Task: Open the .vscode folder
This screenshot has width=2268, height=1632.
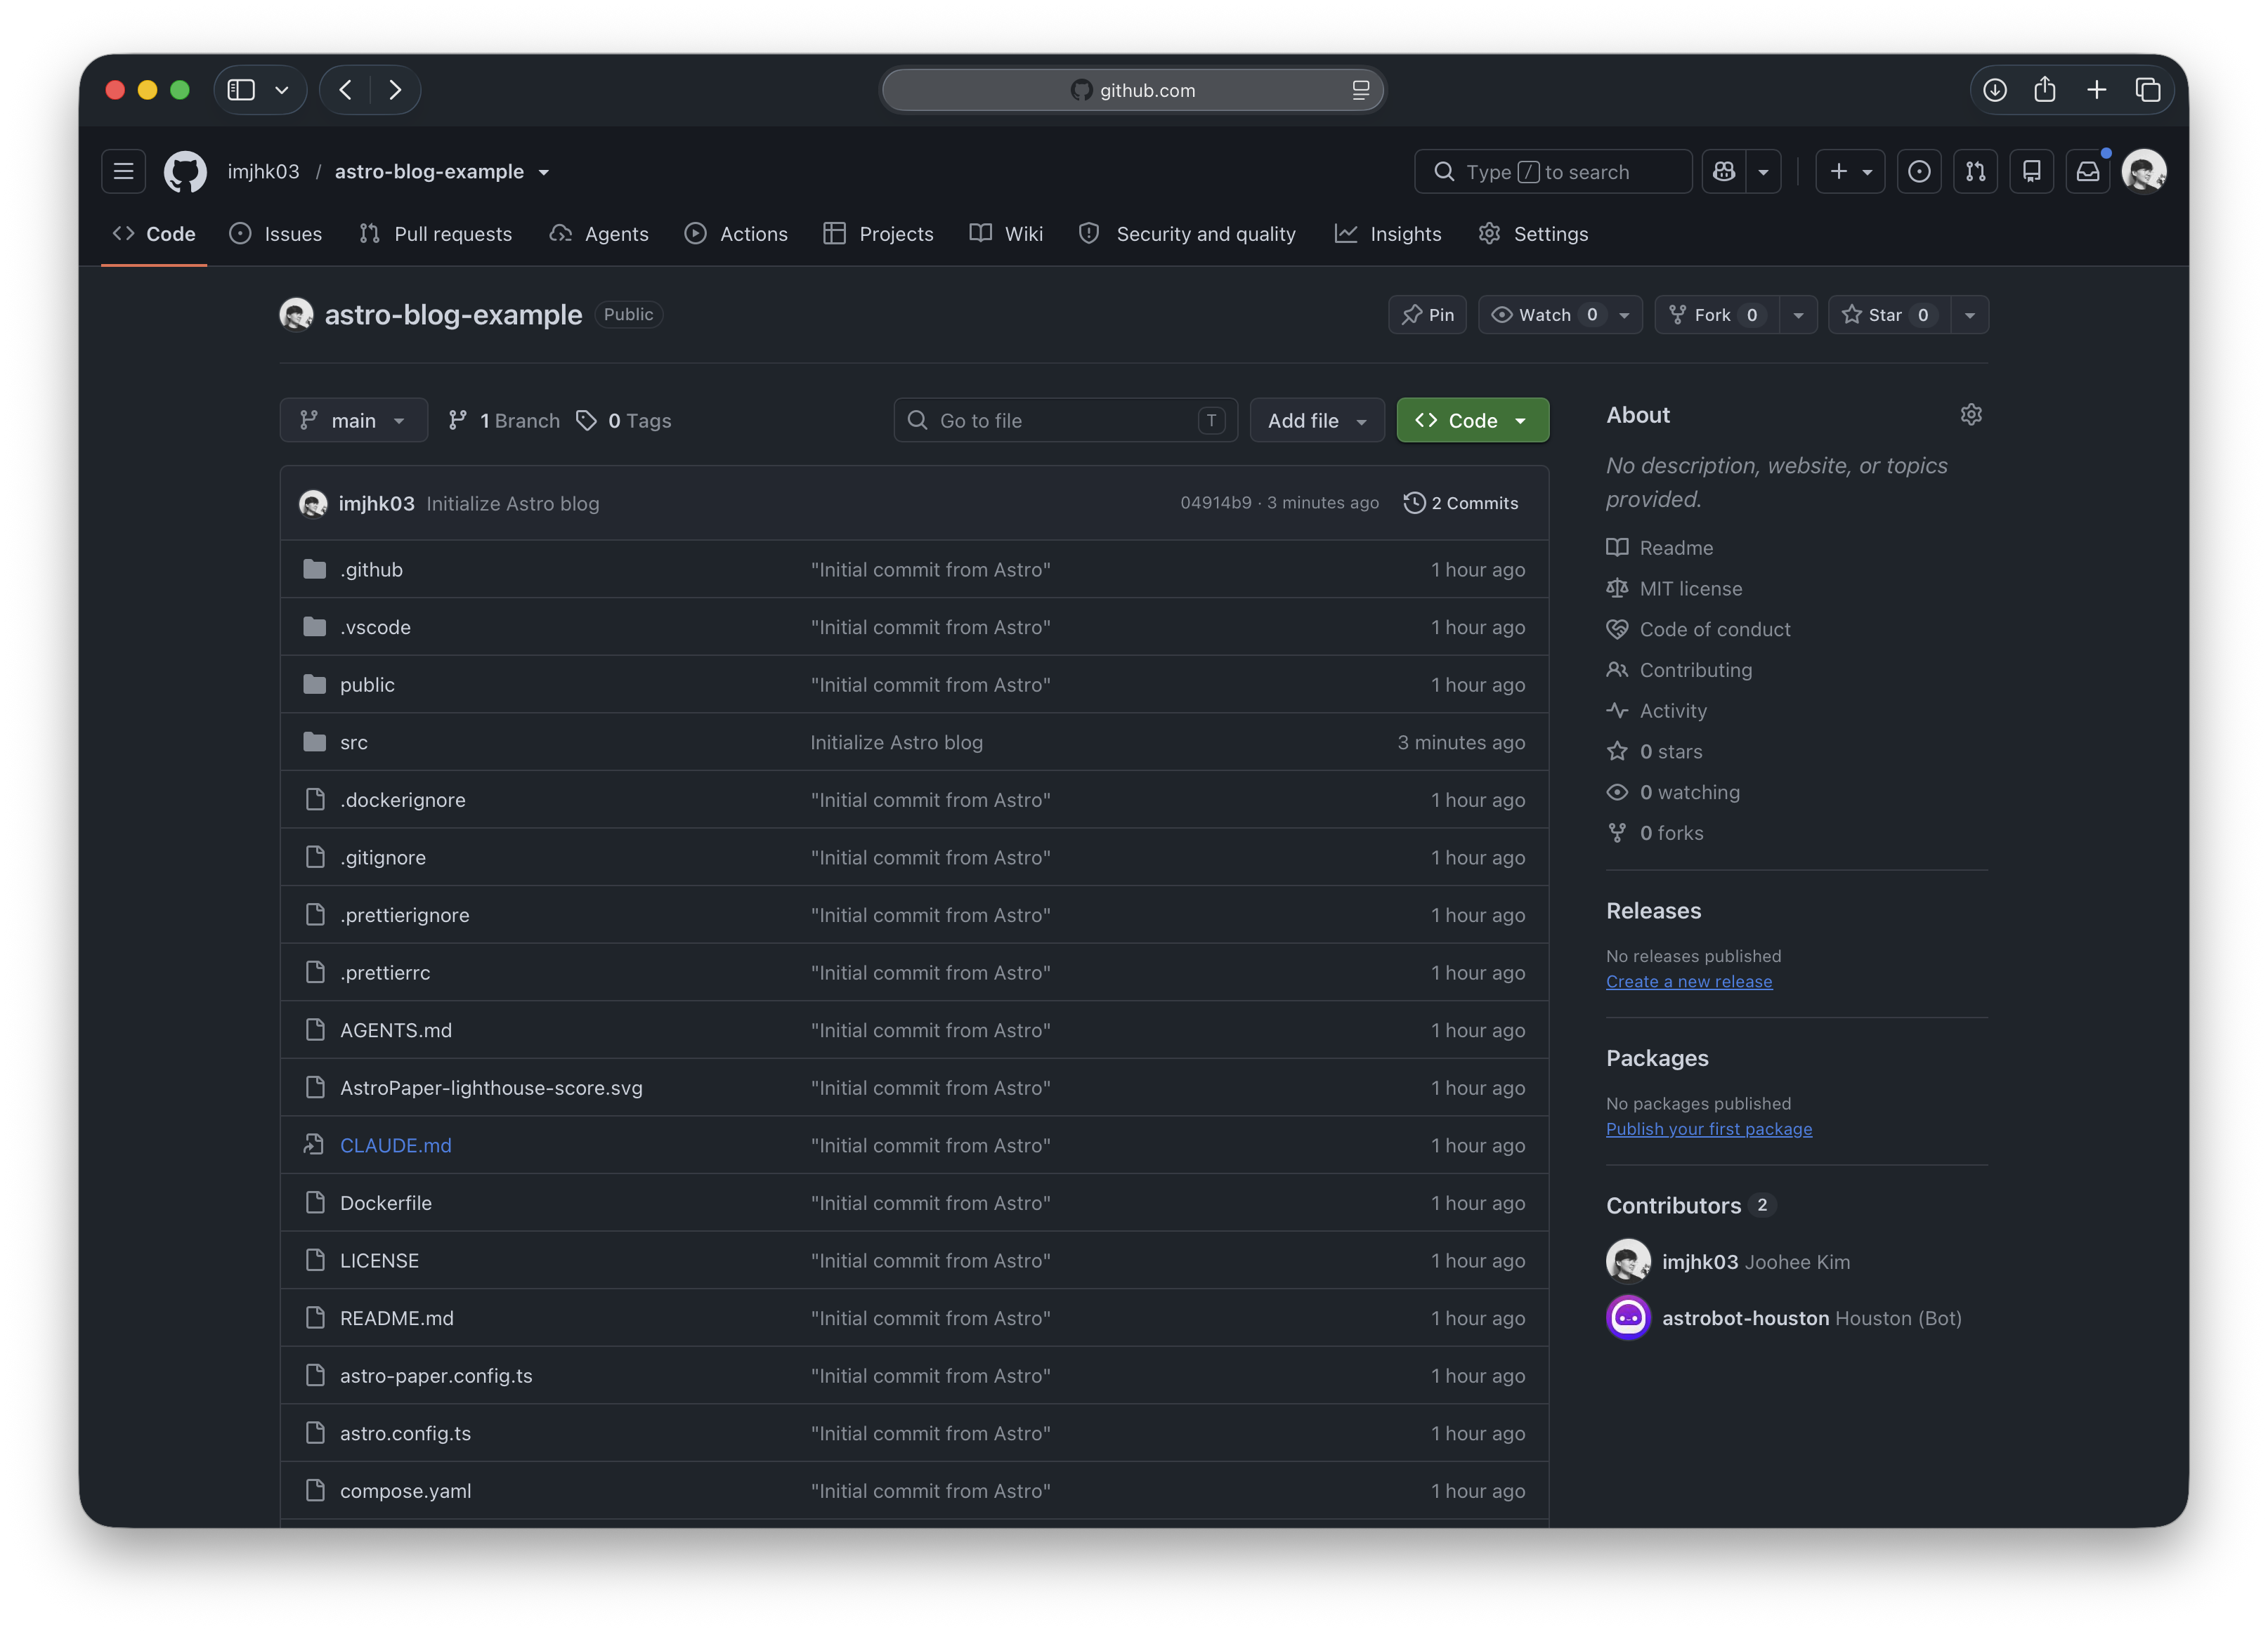Action: 375,628
